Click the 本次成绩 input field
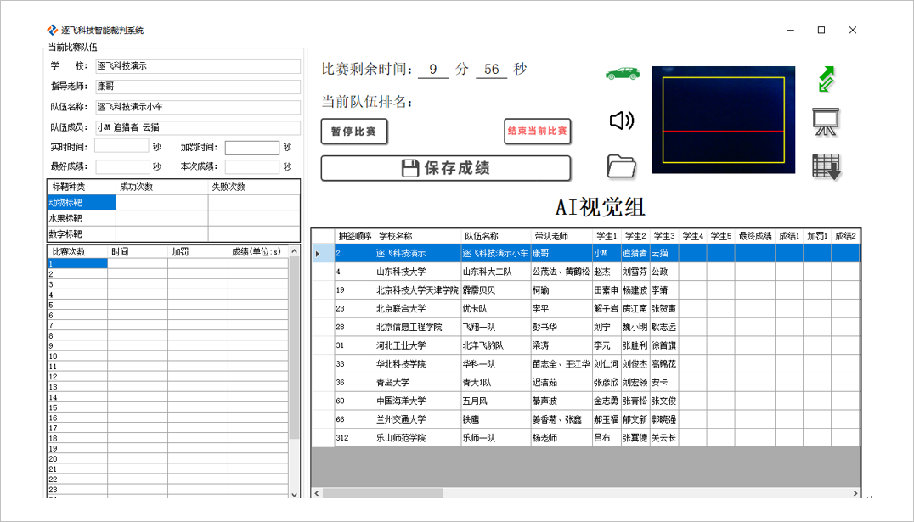This screenshot has width=914, height=522. [251, 166]
